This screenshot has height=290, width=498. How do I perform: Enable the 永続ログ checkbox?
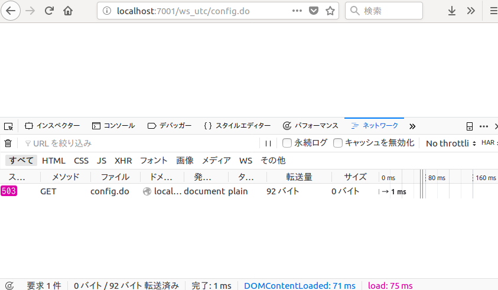pos(287,143)
